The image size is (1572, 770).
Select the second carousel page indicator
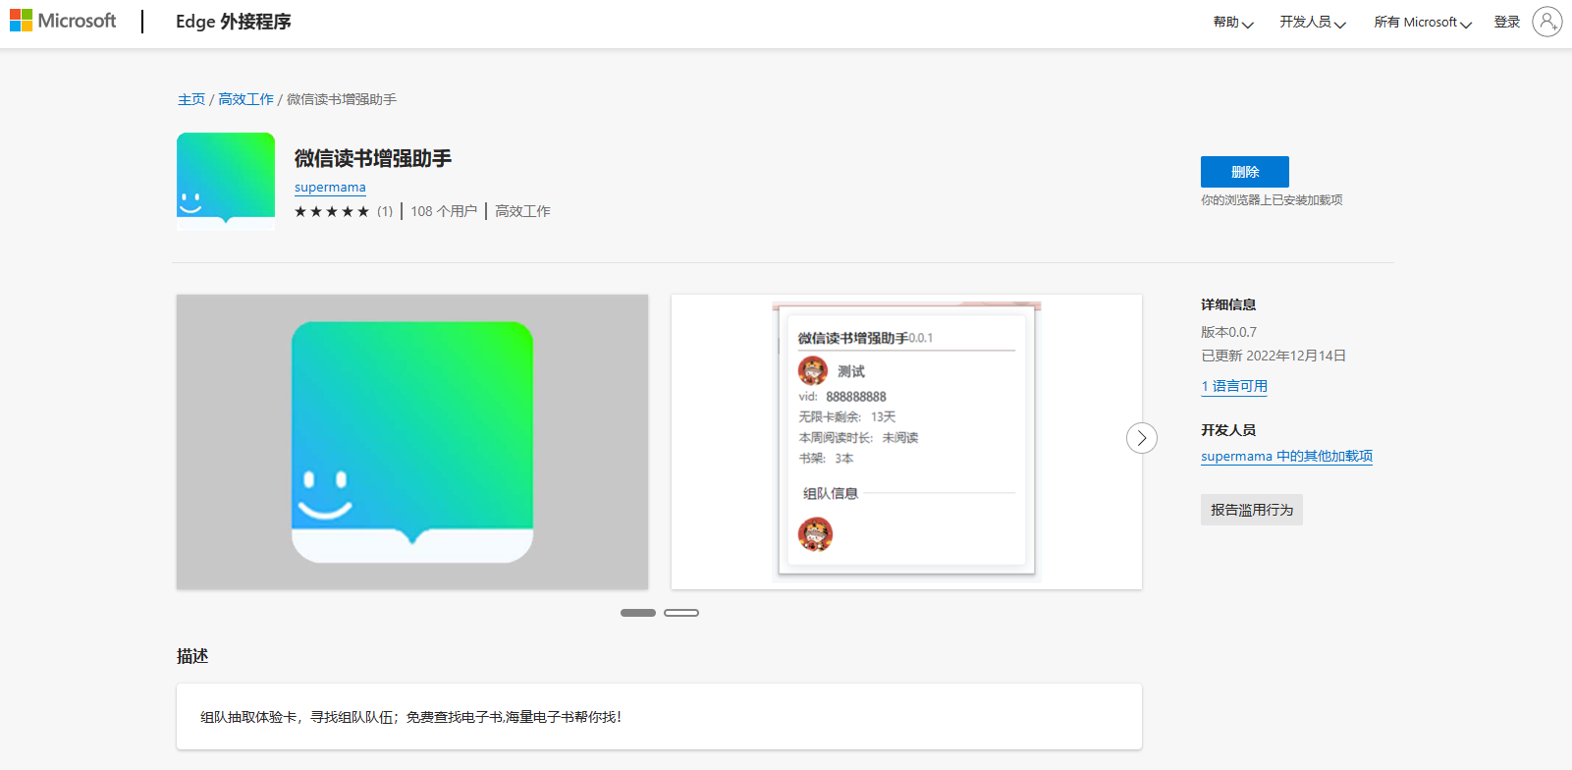tap(681, 613)
